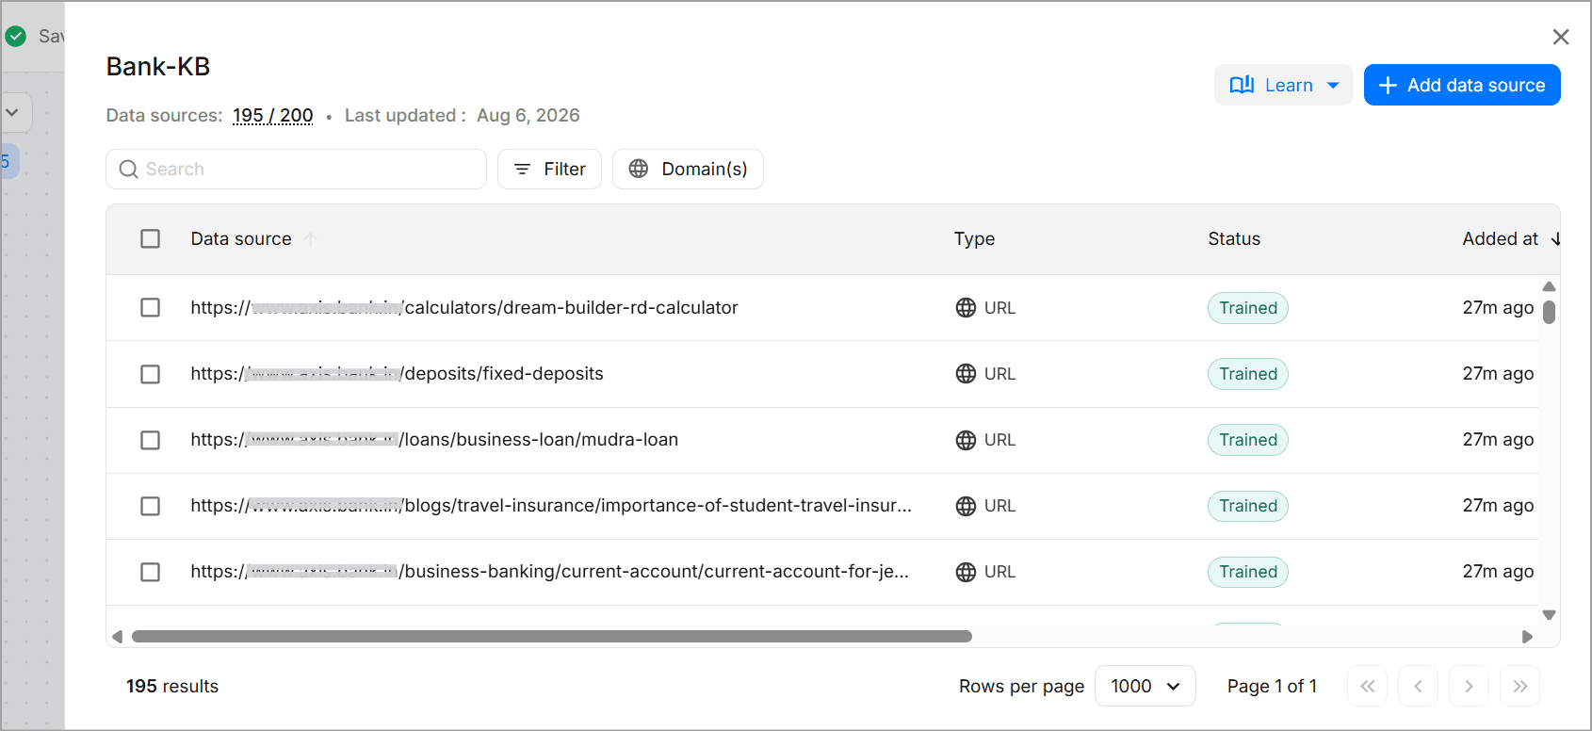Open the 195 / 200 data sources link

coord(273,115)
